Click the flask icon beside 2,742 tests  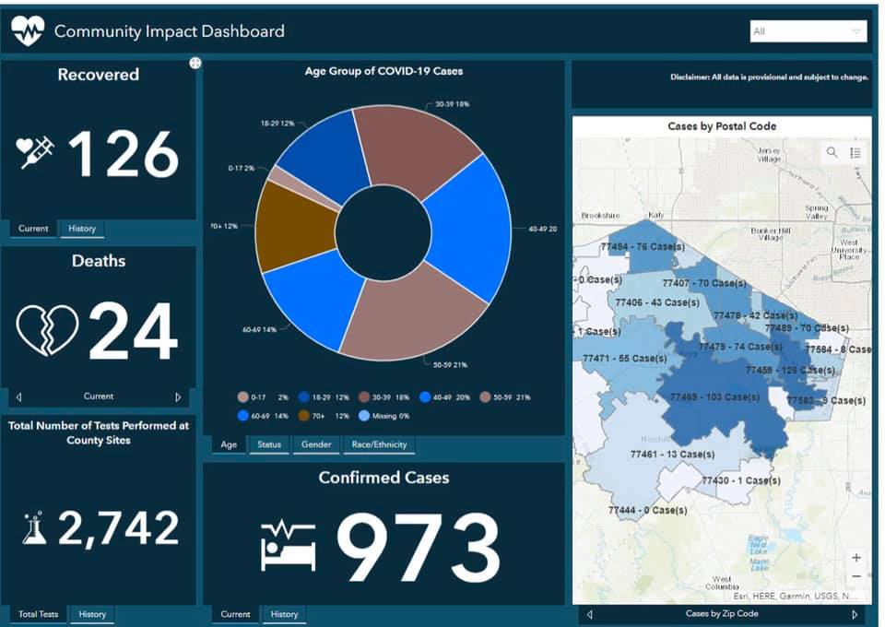coord(35,527)
